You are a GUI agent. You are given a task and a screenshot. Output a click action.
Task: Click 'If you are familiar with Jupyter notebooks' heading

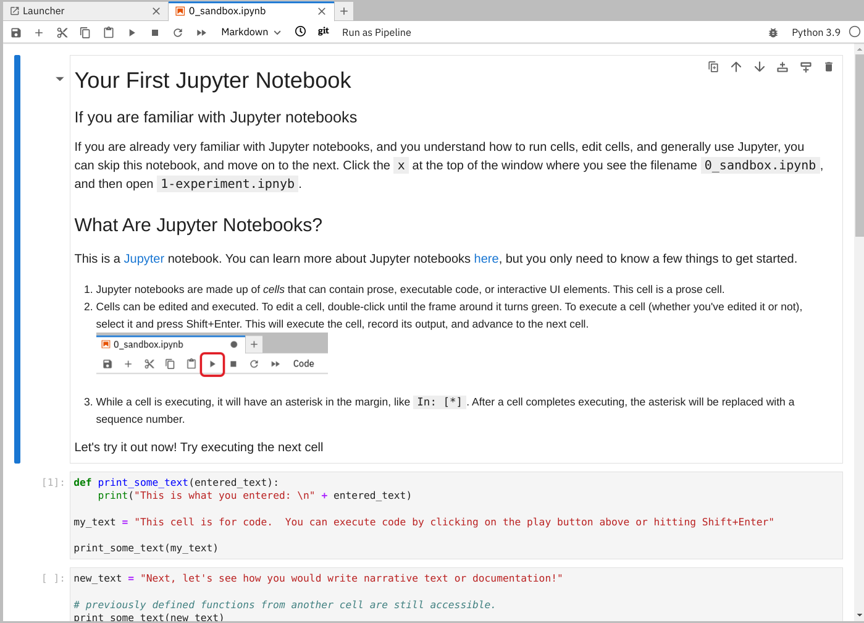tap(216, 117)
